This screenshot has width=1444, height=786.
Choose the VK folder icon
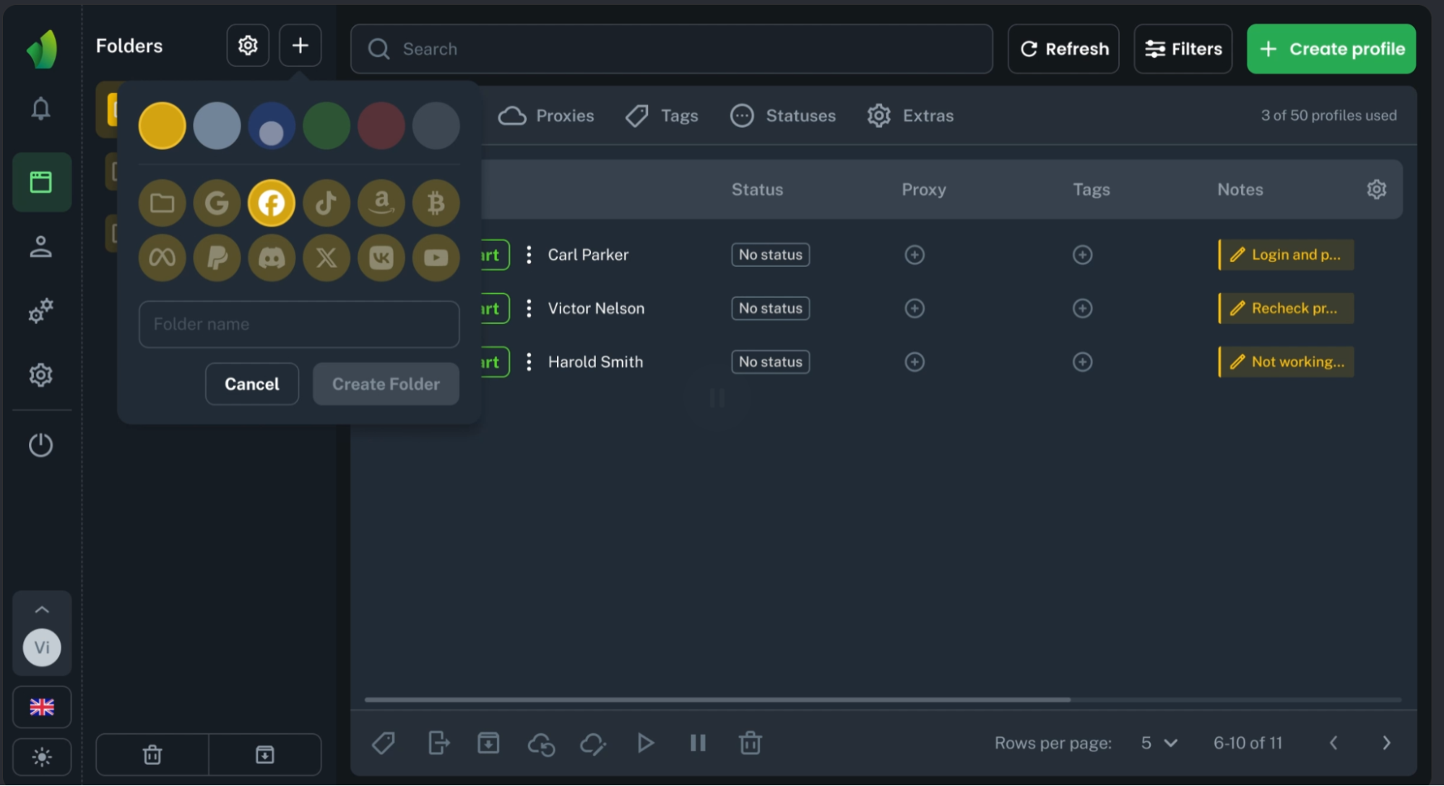381,258
